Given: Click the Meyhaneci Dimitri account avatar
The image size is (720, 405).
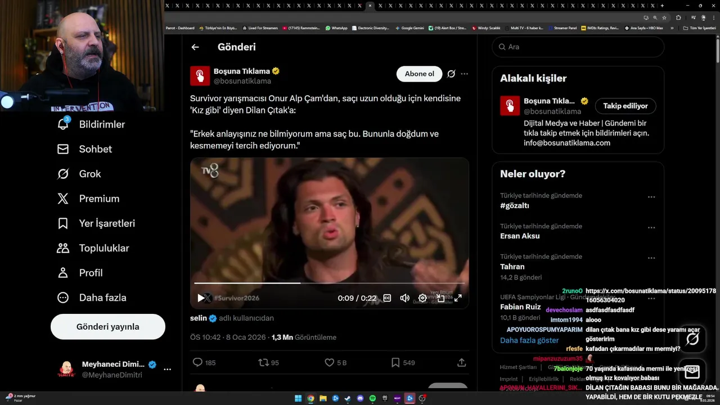Looking at the screenshot, I should tap(66, 370).
